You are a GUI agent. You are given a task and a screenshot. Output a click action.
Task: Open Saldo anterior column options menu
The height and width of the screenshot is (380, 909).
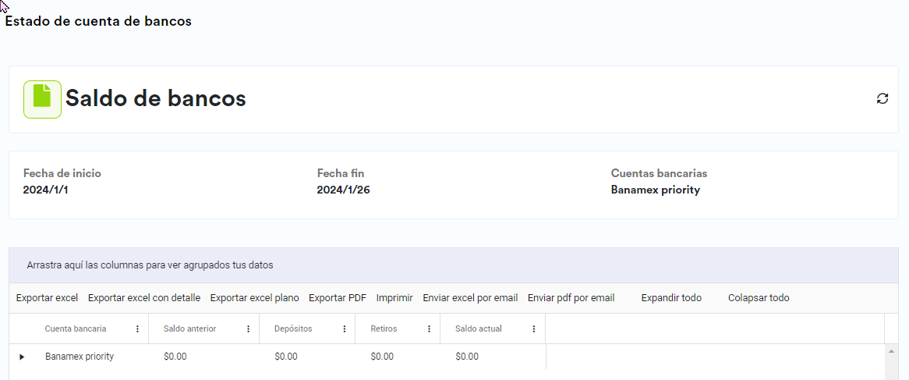tap(249, 329)
